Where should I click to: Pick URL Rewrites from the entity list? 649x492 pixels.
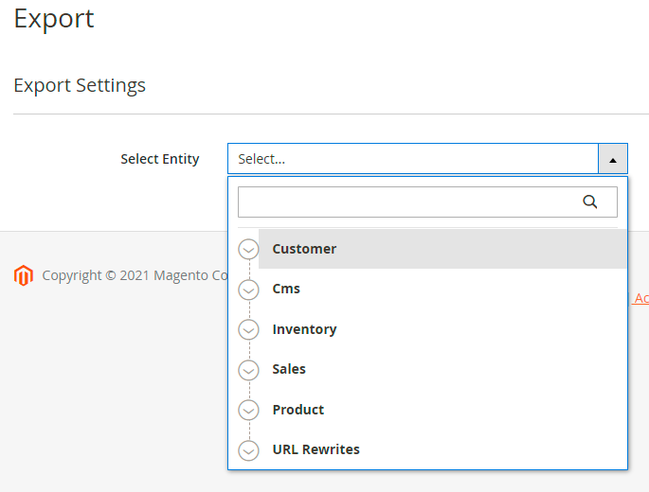(315, 449)
